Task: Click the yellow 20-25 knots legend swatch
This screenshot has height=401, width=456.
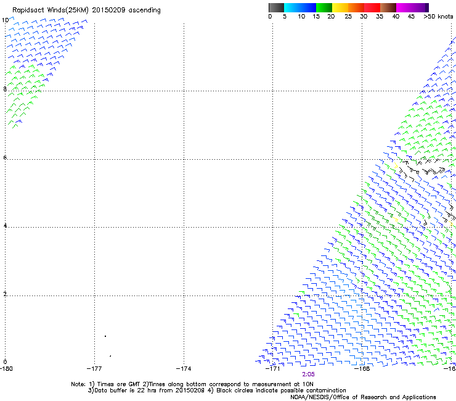Action: 340,7
